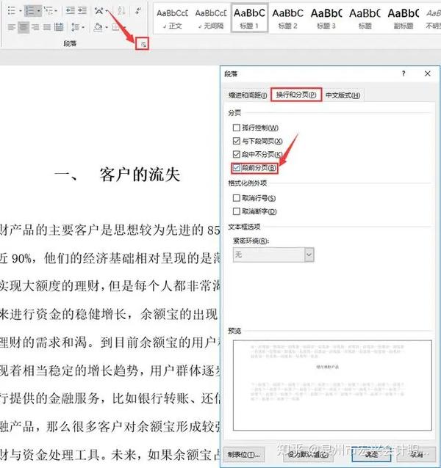The image size is (441, 468).
Task: Open line and paragraph spacing
Action: click(75, 27)
